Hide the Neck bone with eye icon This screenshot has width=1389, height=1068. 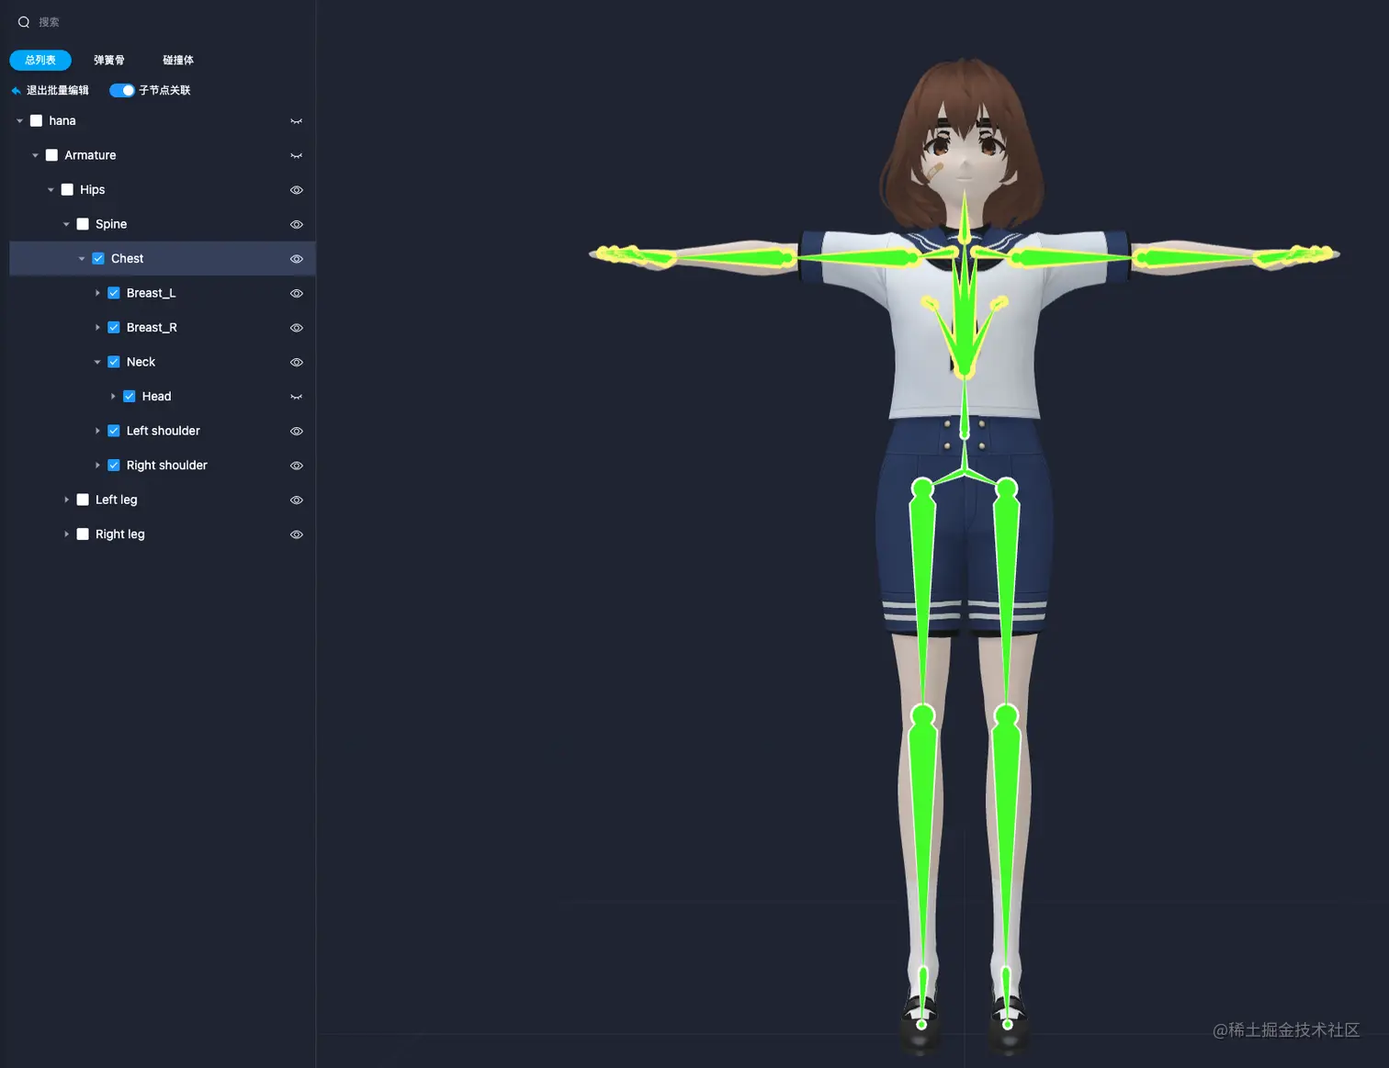(296, 362)
